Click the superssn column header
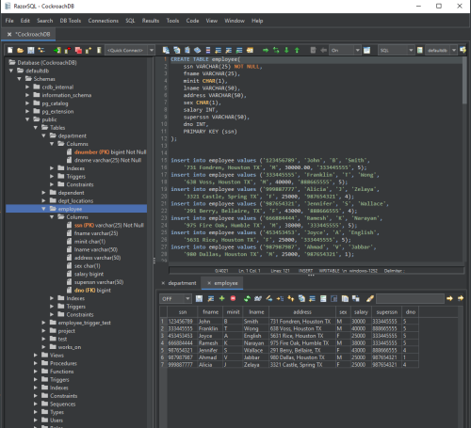 click(387, 312)
